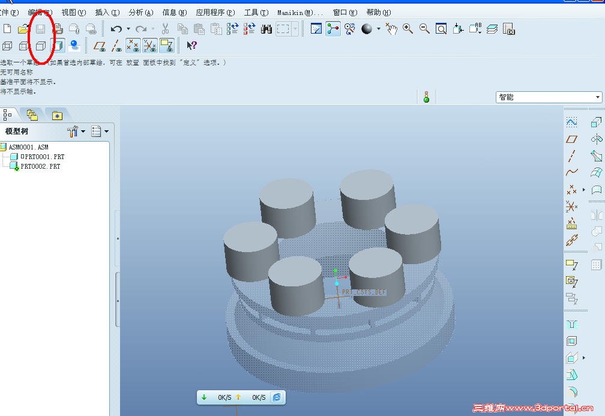This screenshot has width=605, height=416.
Task: Open the View Manager icon
Action: click(509, 29)
